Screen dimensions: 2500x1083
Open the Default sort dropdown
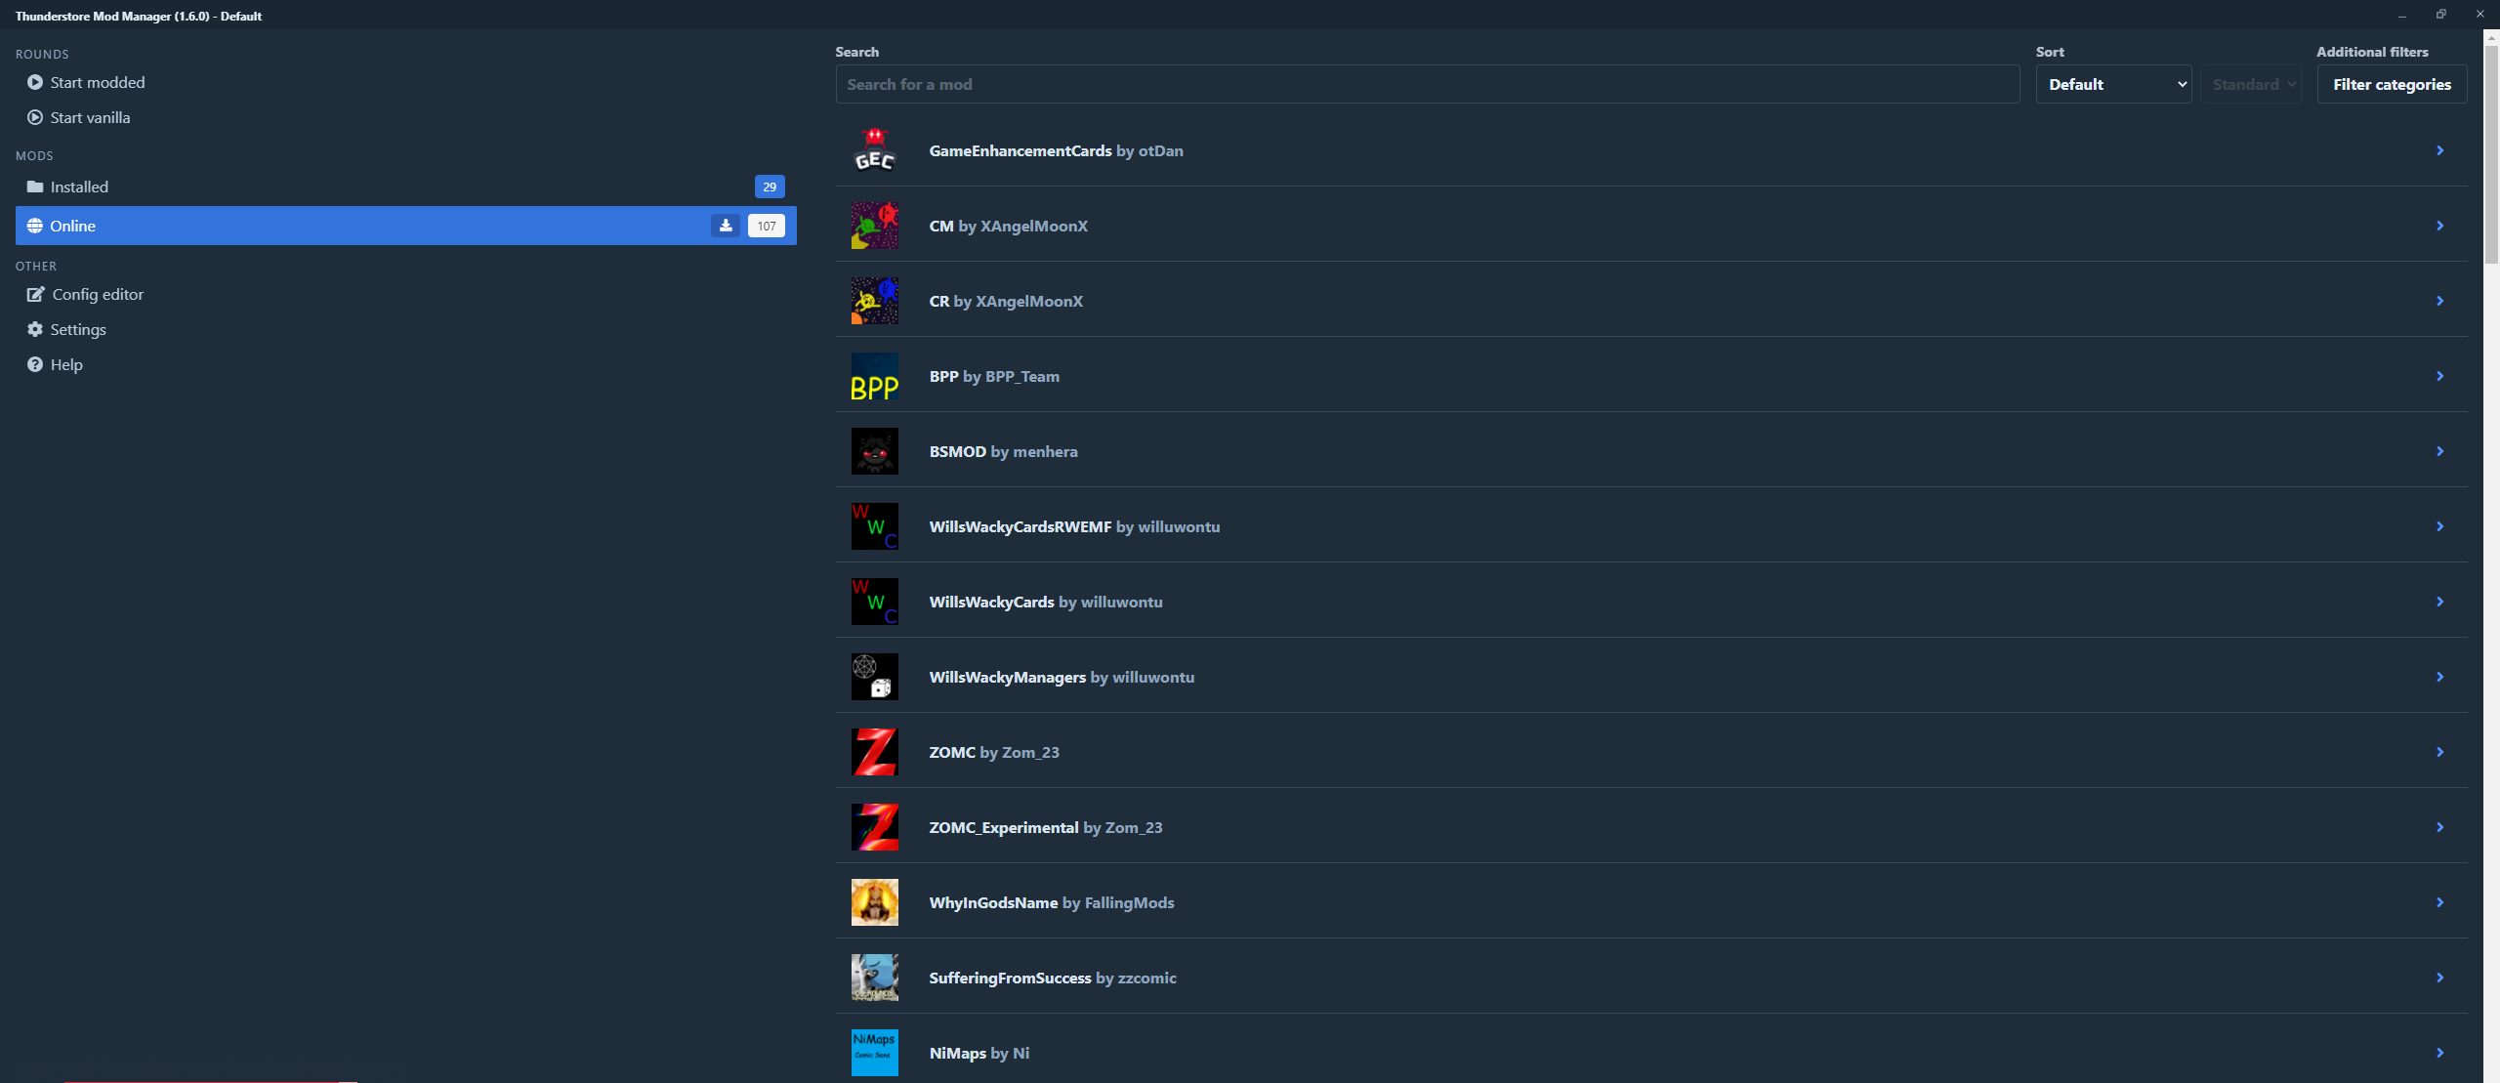coord(2112,84)
